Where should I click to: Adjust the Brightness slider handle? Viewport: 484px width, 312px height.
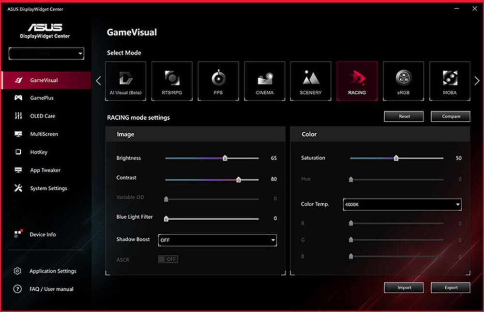pyautogui.click(x=225, y=158)
